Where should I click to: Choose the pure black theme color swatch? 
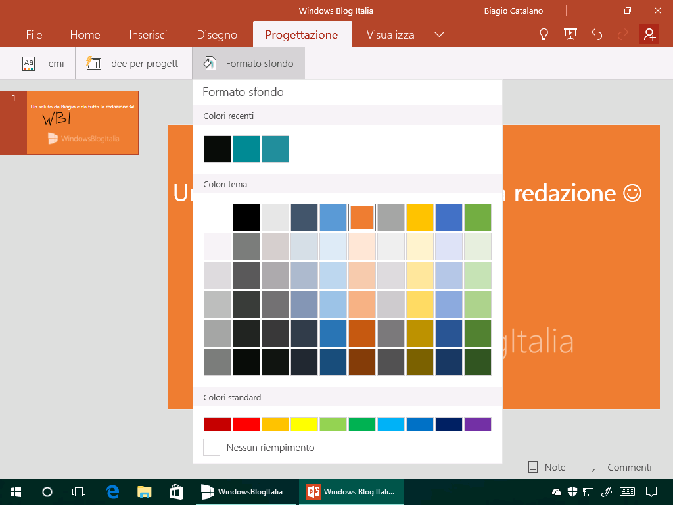click(246, 217)
